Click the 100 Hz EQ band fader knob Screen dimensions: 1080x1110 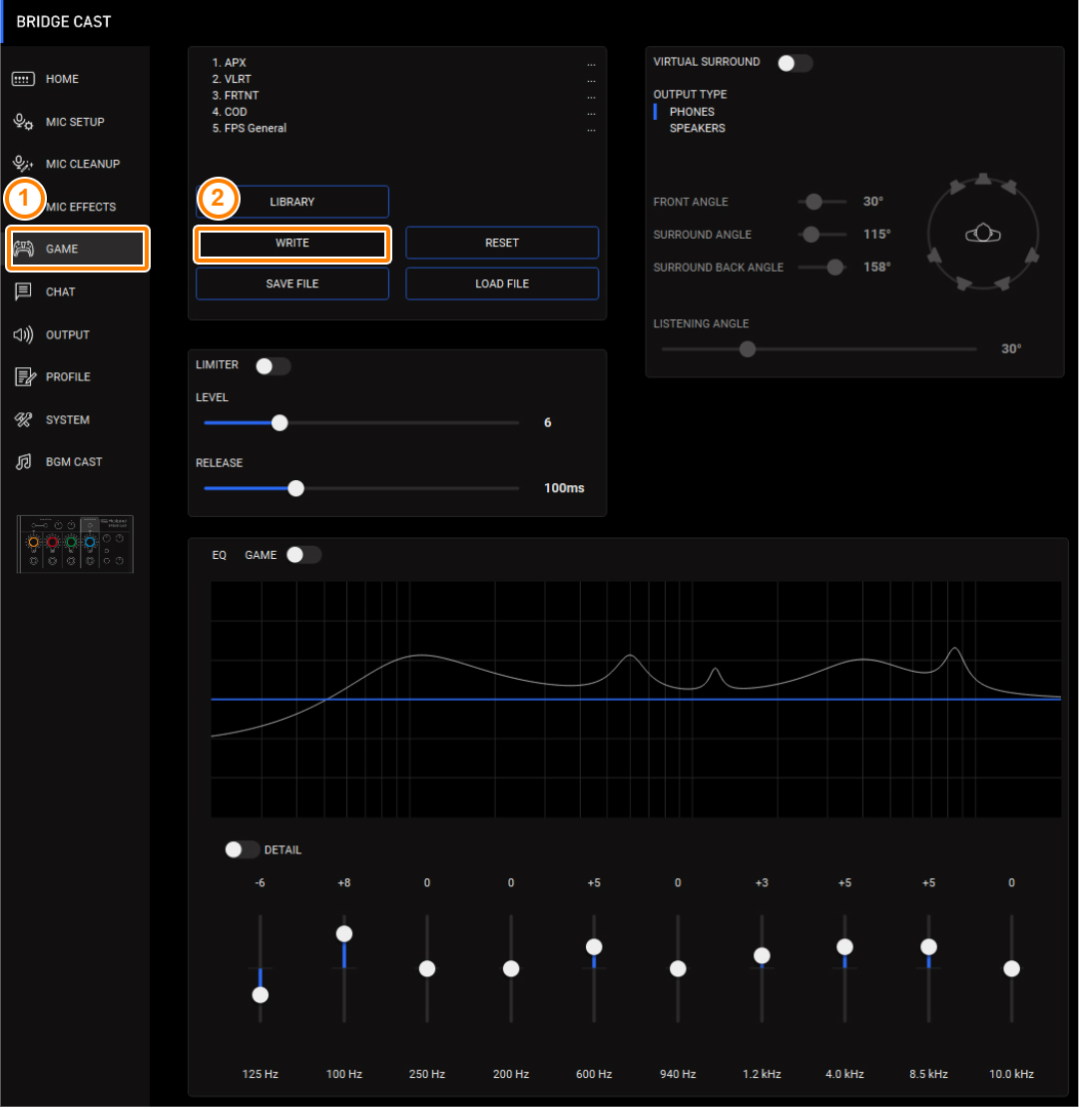[344, 933]
